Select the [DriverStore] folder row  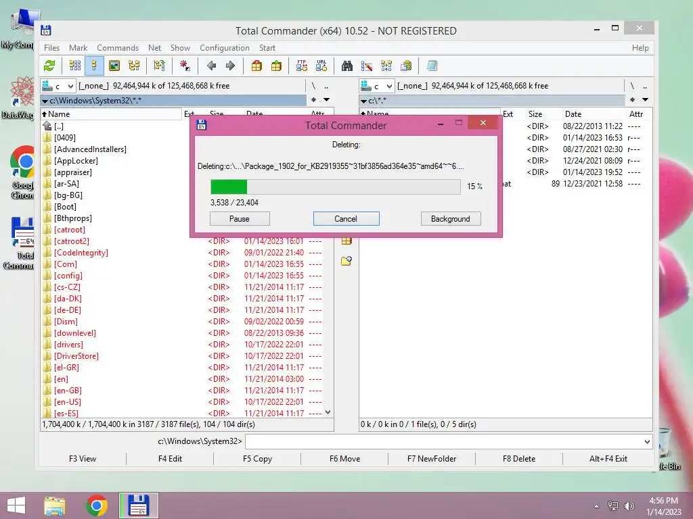[x=182, y=356]
